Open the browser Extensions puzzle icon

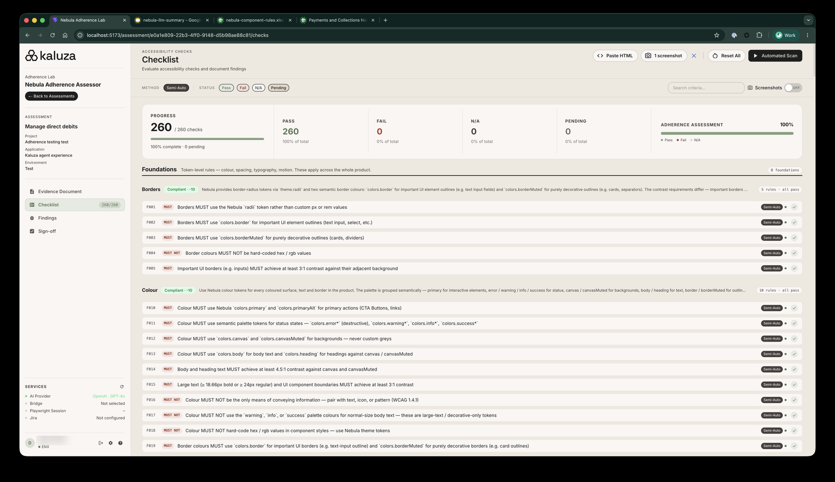tap(759, 35)
